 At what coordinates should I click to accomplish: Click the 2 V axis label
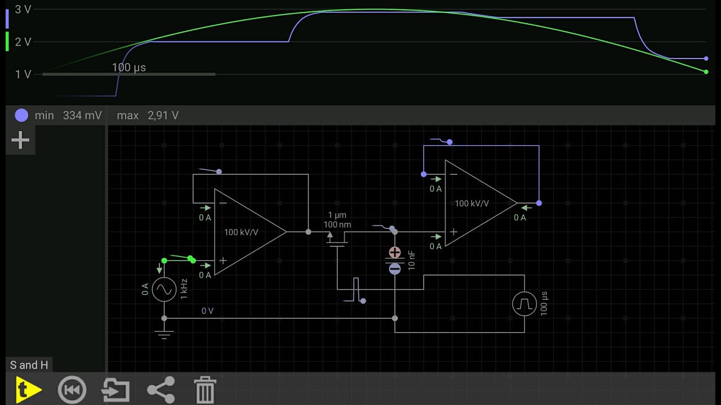point(23,42)
